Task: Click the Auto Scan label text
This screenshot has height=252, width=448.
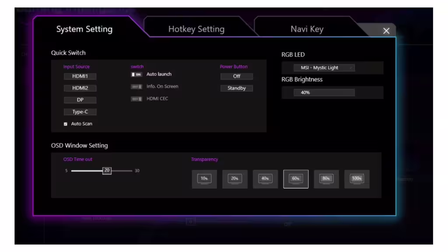Action: tap(82, 124)
